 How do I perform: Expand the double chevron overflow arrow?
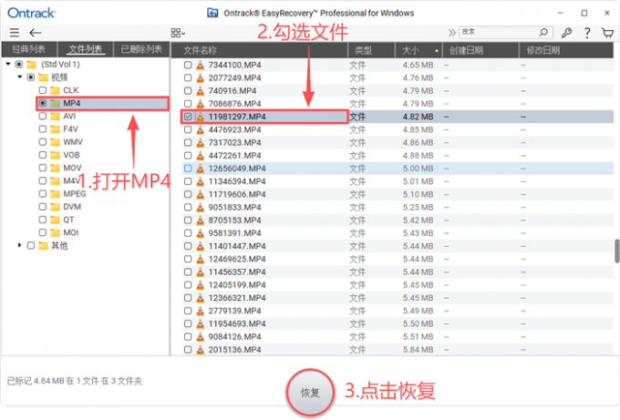coord(452,33)
